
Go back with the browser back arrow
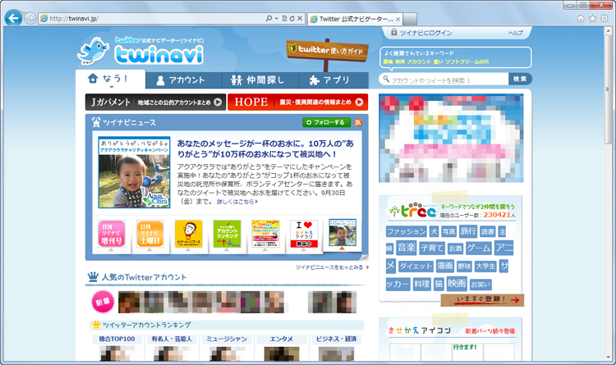[13, 18]
